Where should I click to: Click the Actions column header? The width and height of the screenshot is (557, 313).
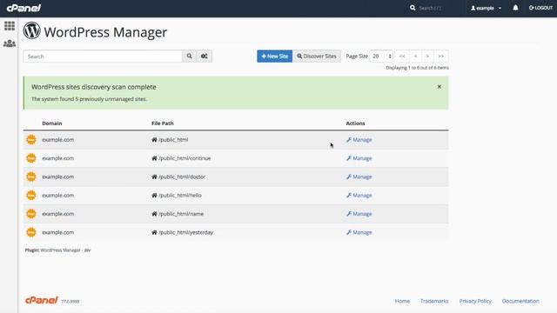pyautogui.click(x=355, y=123)
